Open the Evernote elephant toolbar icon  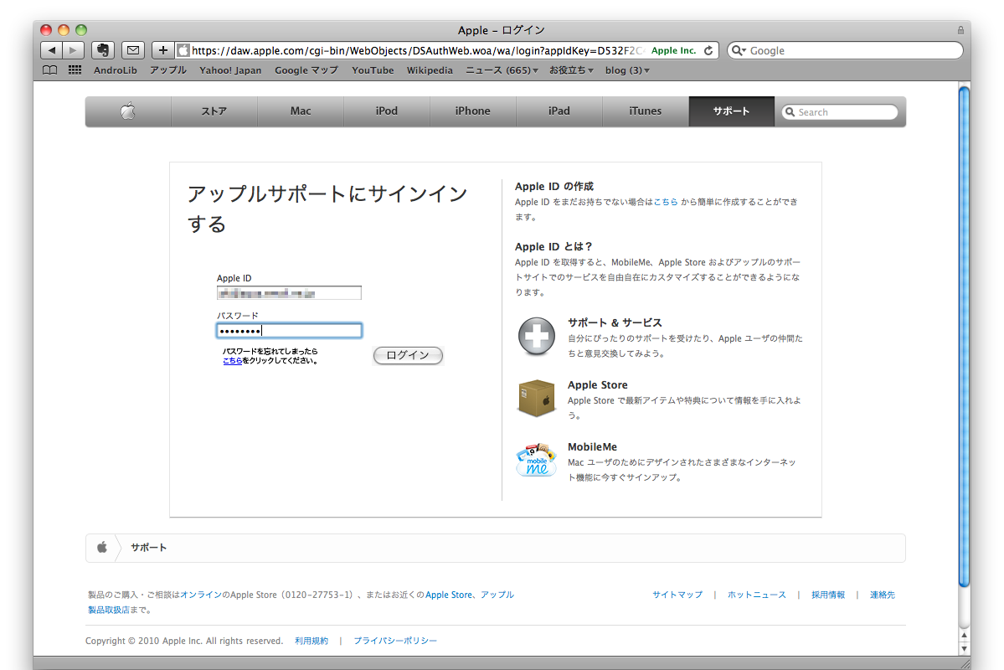coord(102,50)
